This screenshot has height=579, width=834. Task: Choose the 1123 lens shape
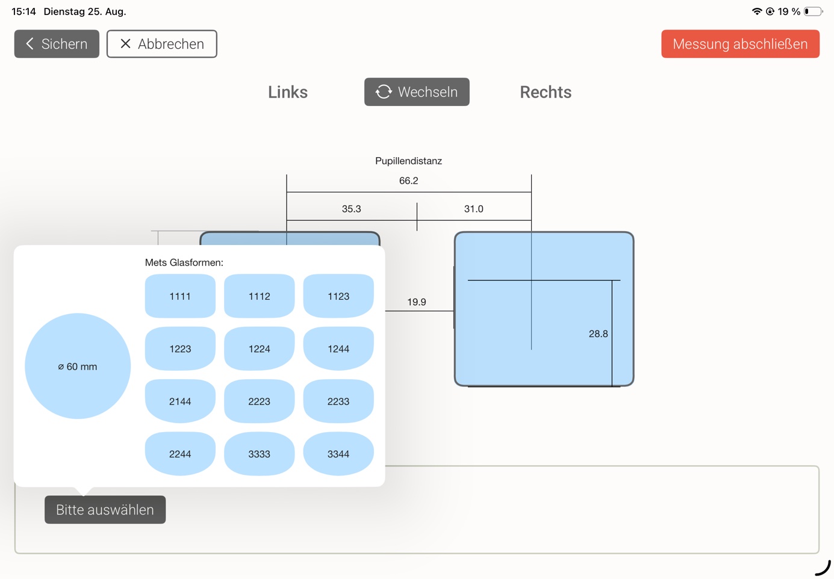[338, 296]
